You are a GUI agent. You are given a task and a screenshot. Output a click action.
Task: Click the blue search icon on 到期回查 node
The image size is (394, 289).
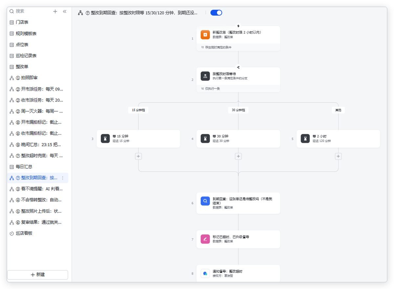pos(205,201)
